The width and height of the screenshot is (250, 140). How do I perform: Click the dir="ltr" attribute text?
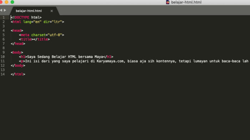tap(52, 22)
